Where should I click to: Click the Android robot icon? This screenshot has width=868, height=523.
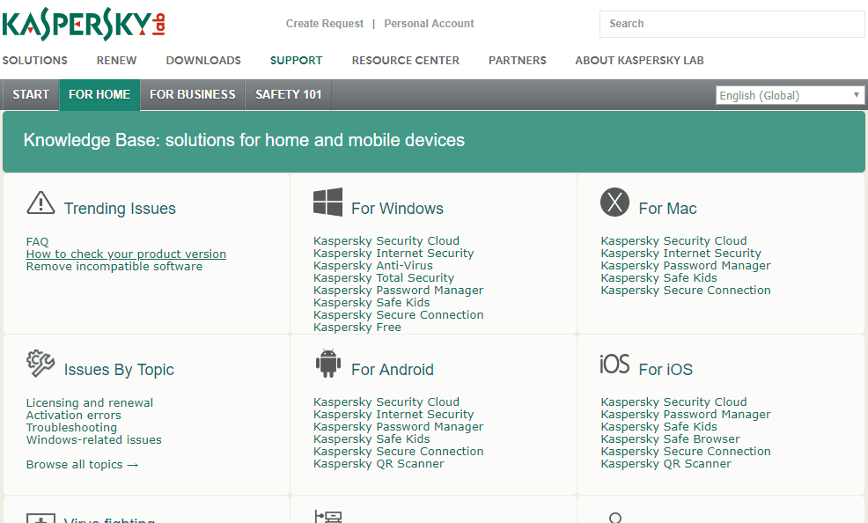(327, 363)
